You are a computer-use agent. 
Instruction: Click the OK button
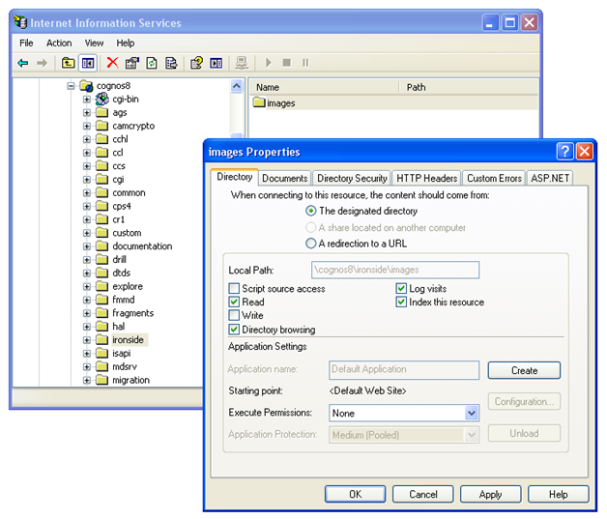click(x=355, y=494)
